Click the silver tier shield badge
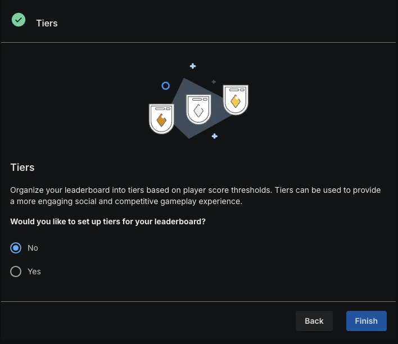The image size is (398, 344). tap(198, 109)
